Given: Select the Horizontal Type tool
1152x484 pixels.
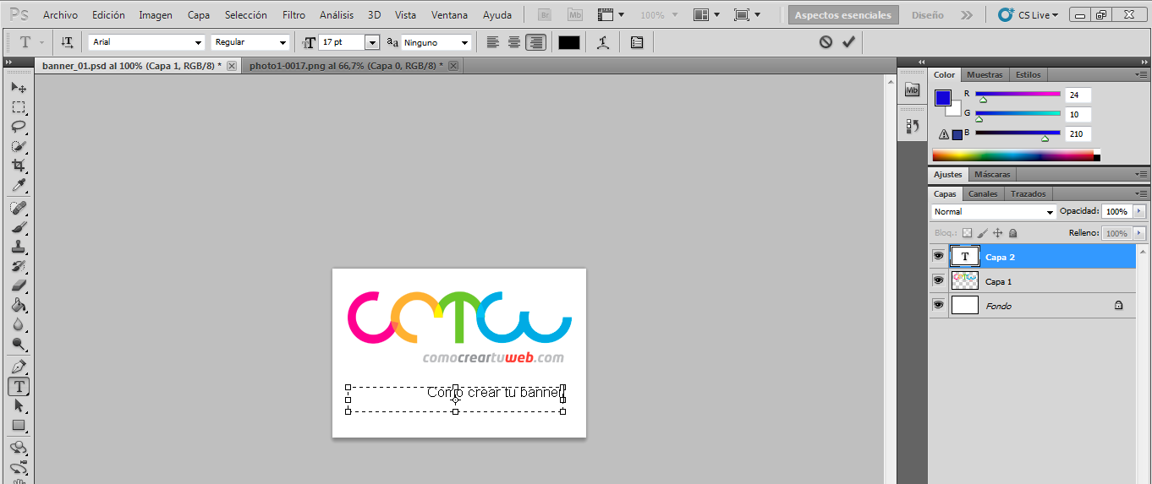Looking at the screenshot, I should coord(19,386).
